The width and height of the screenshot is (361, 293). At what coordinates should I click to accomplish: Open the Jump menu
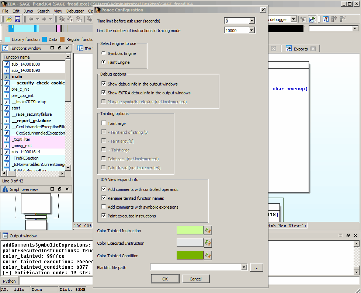28,11
